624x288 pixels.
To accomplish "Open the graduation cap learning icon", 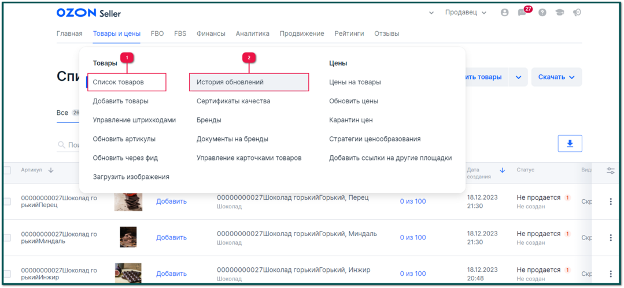I will 560,13.
